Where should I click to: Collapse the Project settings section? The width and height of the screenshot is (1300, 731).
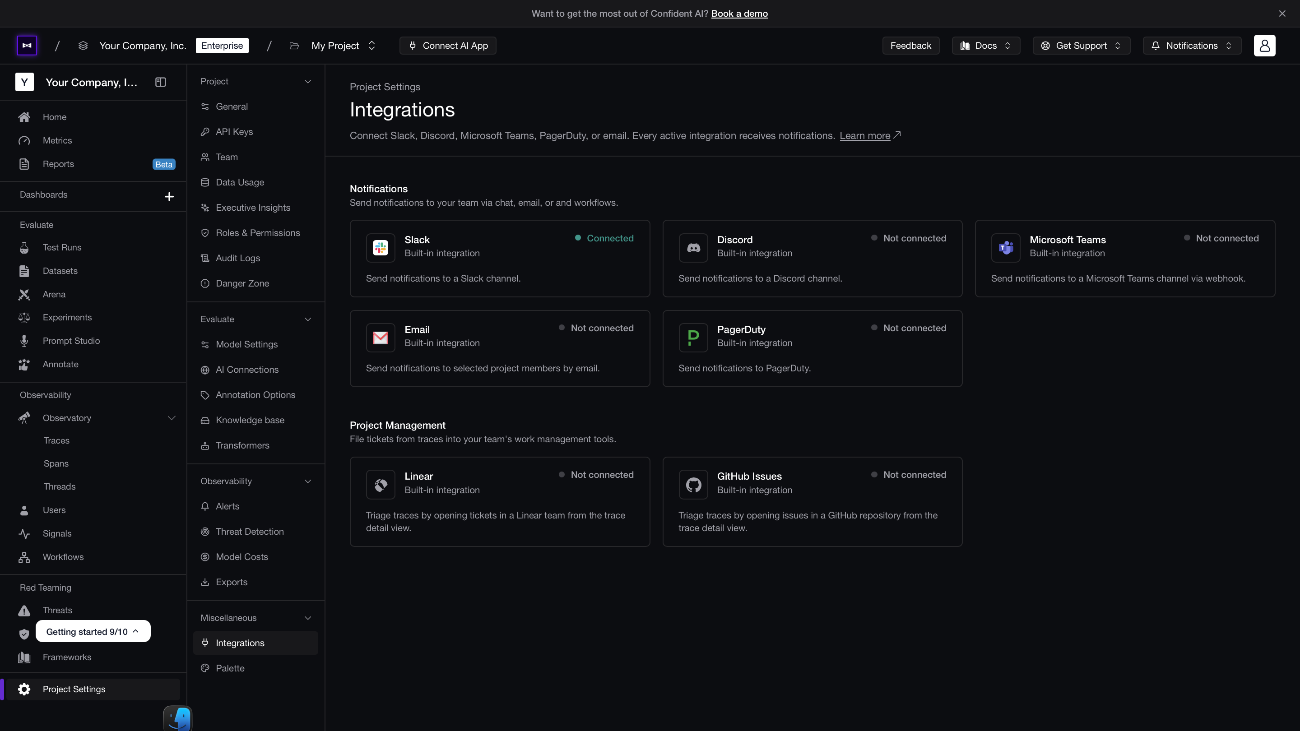(308, 82)
